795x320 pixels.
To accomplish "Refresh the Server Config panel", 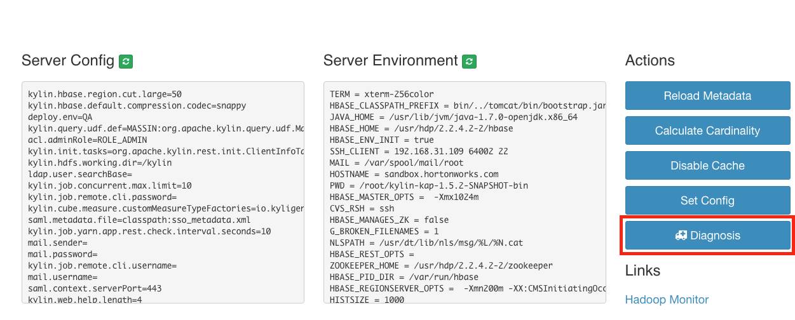I will [126, 61].
